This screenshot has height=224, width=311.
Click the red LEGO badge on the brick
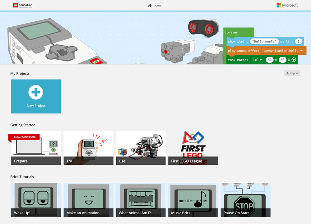96,61
